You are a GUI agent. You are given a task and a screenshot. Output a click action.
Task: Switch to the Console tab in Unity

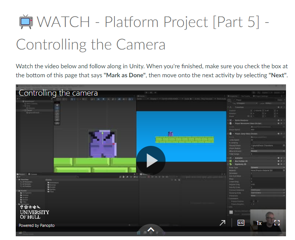click(x=33, y=174)
